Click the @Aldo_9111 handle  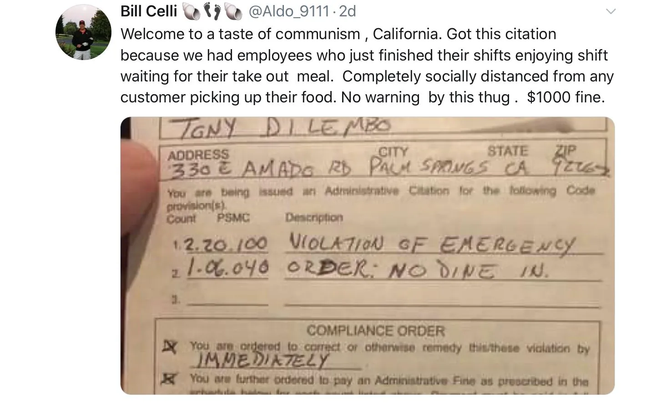(288, 11)
